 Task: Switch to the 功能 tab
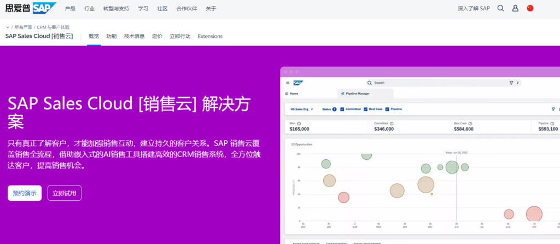click(112, 36)
